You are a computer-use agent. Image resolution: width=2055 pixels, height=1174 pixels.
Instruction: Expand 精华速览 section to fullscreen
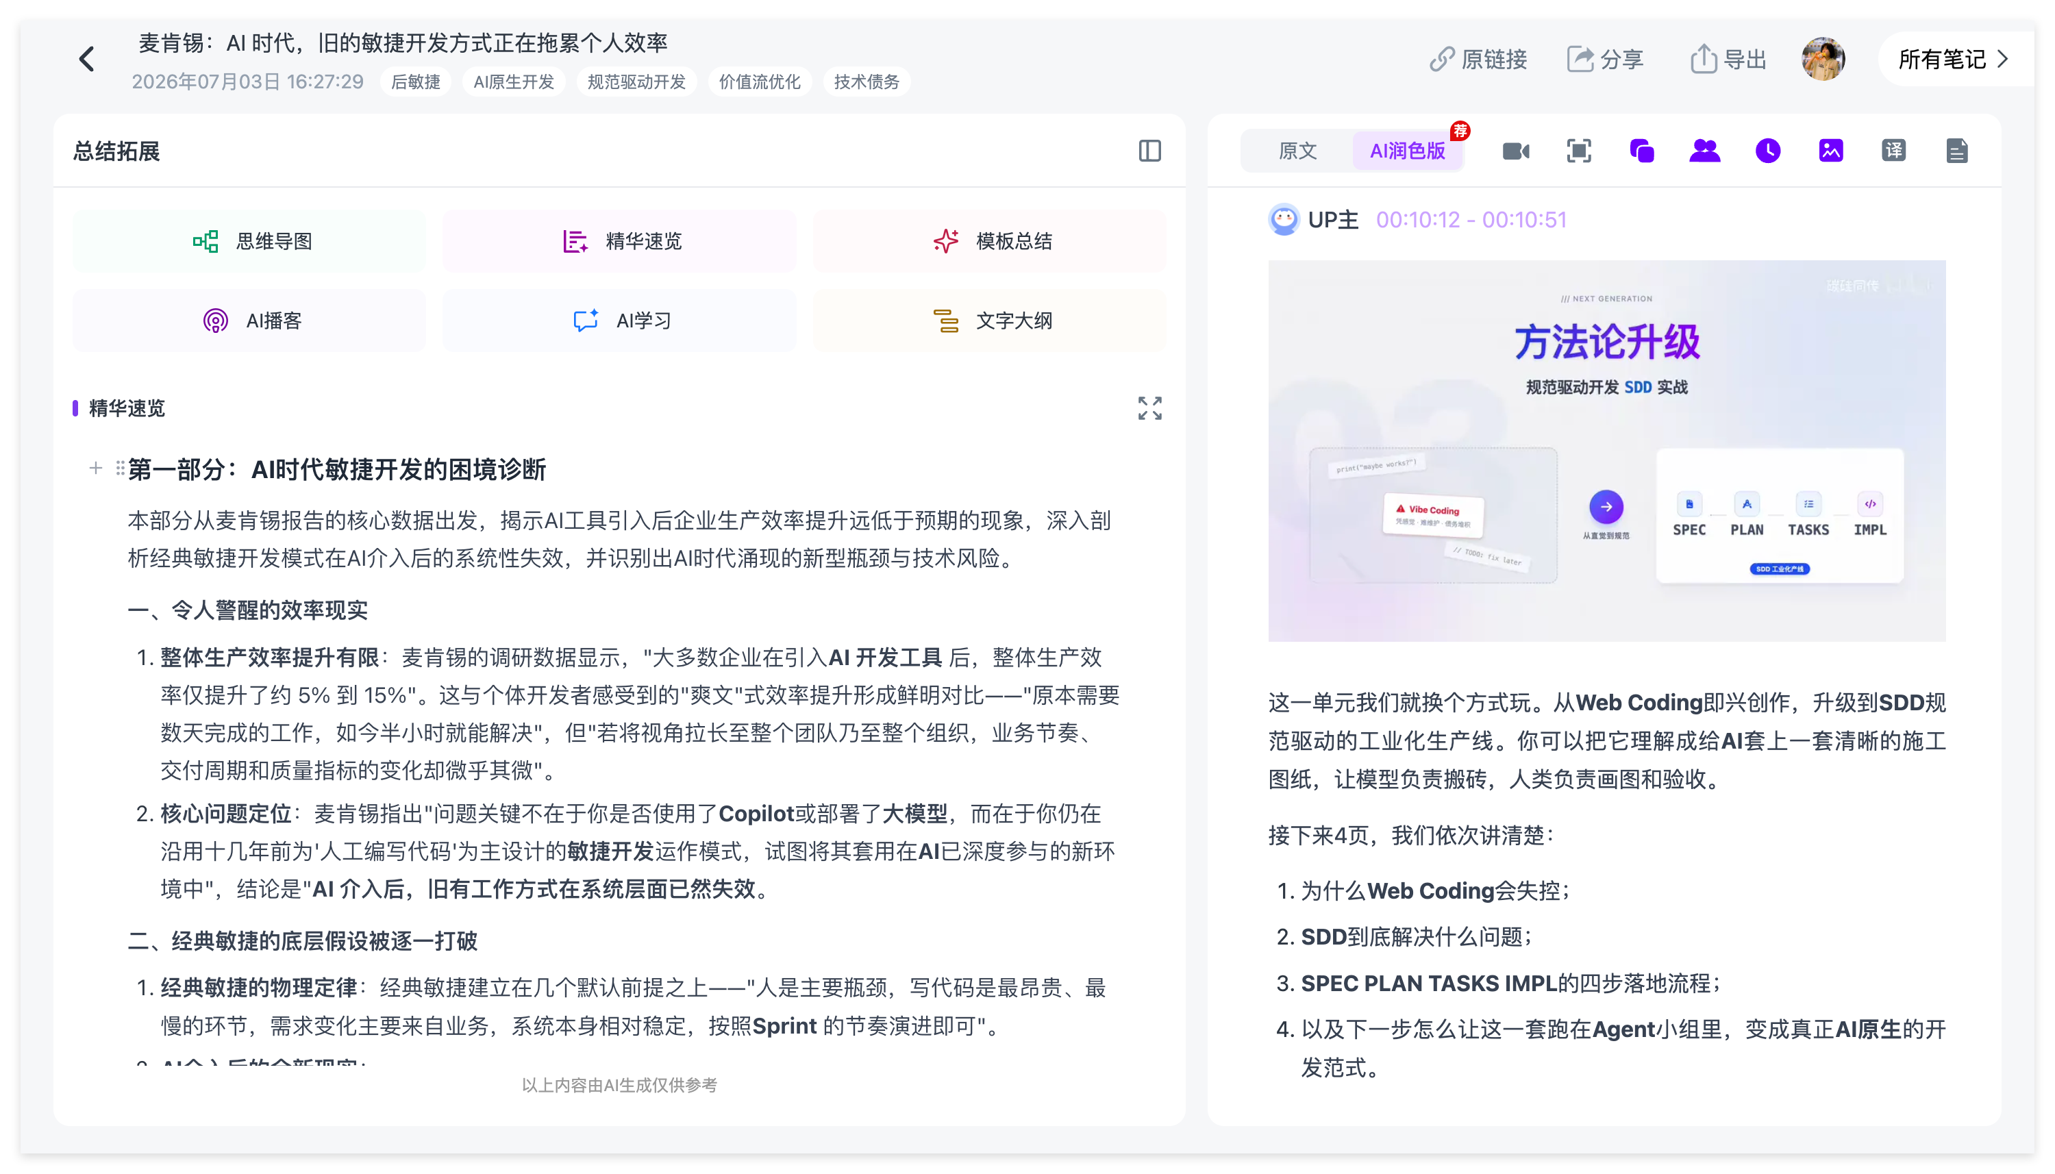[1149, 408]
